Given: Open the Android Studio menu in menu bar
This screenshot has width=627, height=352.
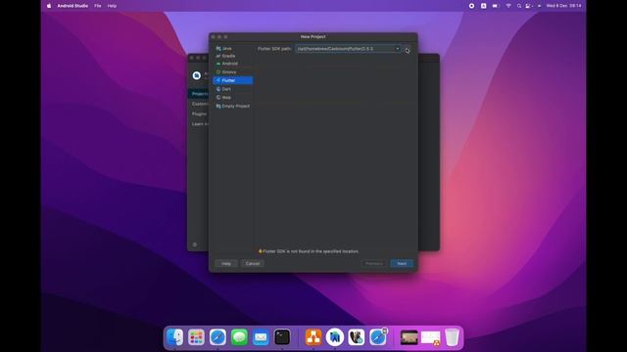Looking at the screenshot, I should point(72,6).
